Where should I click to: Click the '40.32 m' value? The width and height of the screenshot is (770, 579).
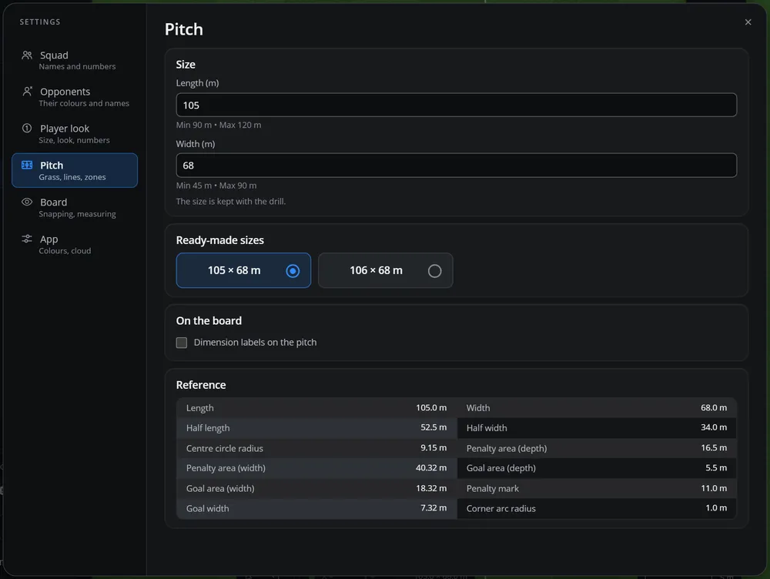pyautogui.click(x=431, y=467)
